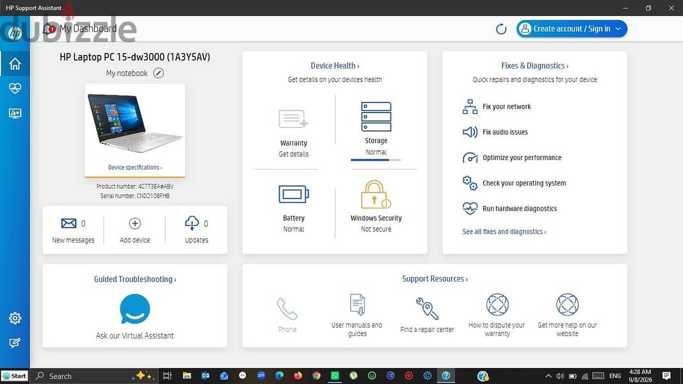
Task: Click the Phone support icon
Action: pos(287,308)
